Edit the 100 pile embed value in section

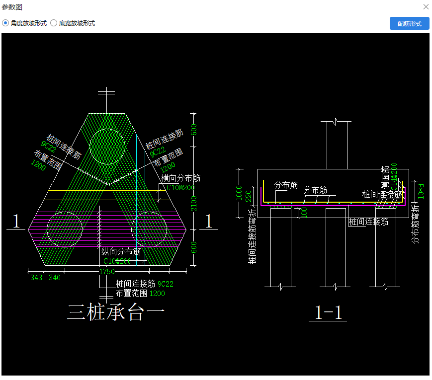[304, 213]
